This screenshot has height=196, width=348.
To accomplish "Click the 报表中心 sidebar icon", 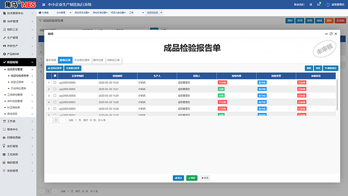I will pyautogui.click(x=4, y=129).
